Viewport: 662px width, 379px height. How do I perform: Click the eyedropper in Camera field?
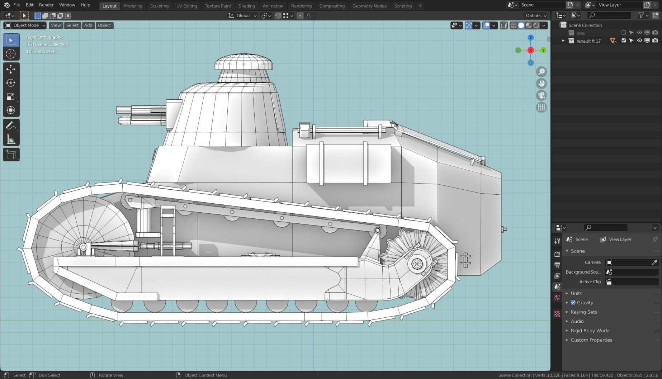tap(654, 262)
